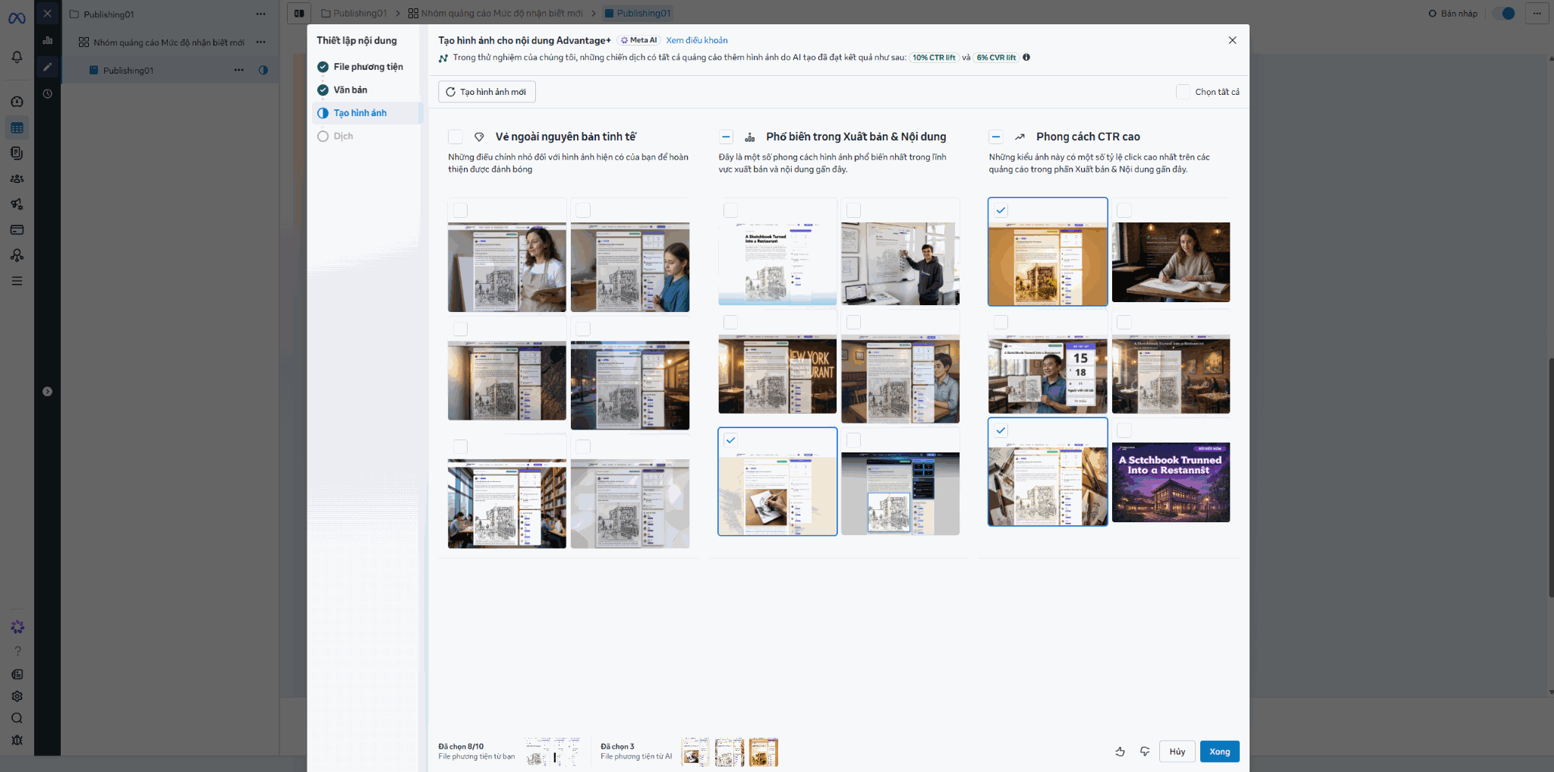Toggle the Phổ biến trong Xuất bản group checkbox
The height and width of the screenshot is (772, 1554).
pyautogui.click(x=726, y=137)
